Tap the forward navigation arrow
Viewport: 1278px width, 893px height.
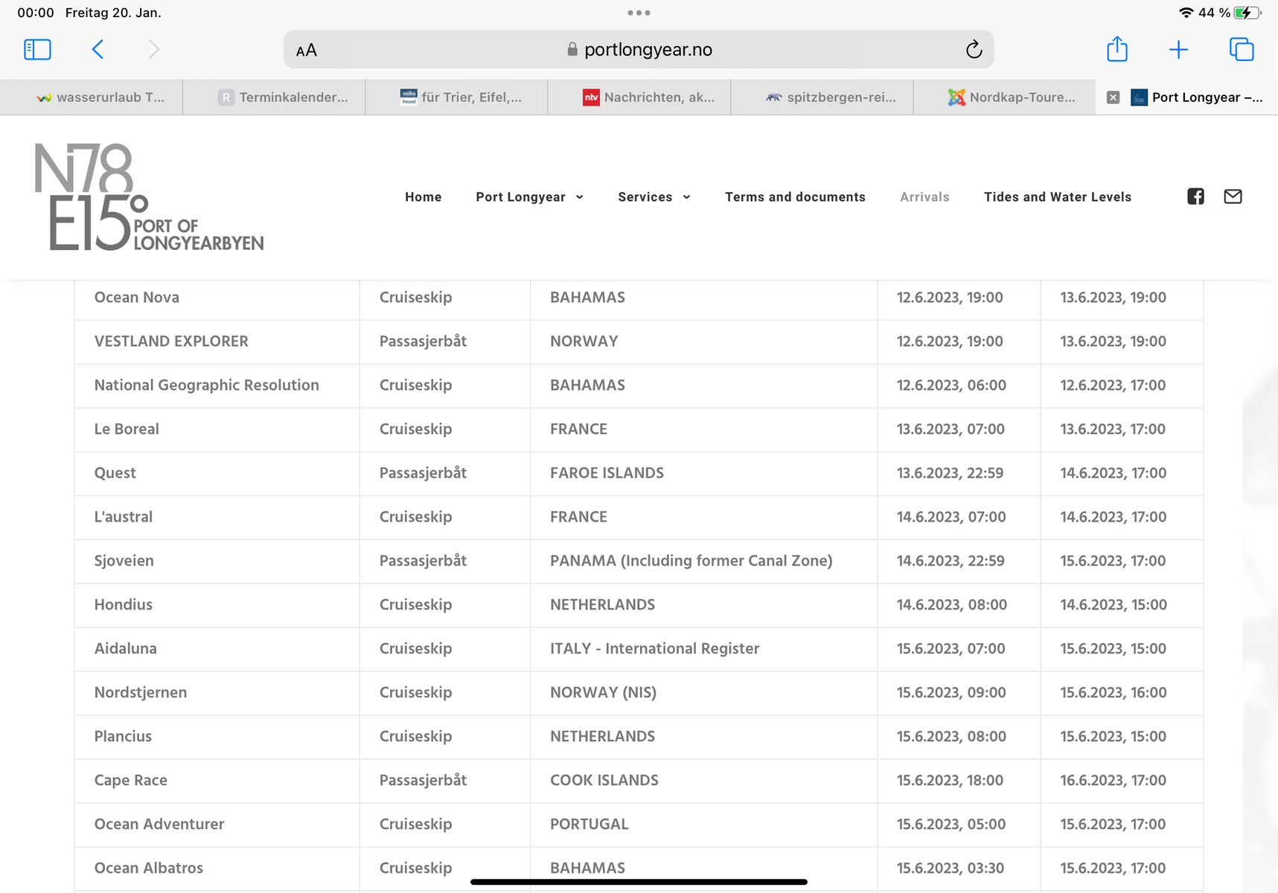point(153,50)
